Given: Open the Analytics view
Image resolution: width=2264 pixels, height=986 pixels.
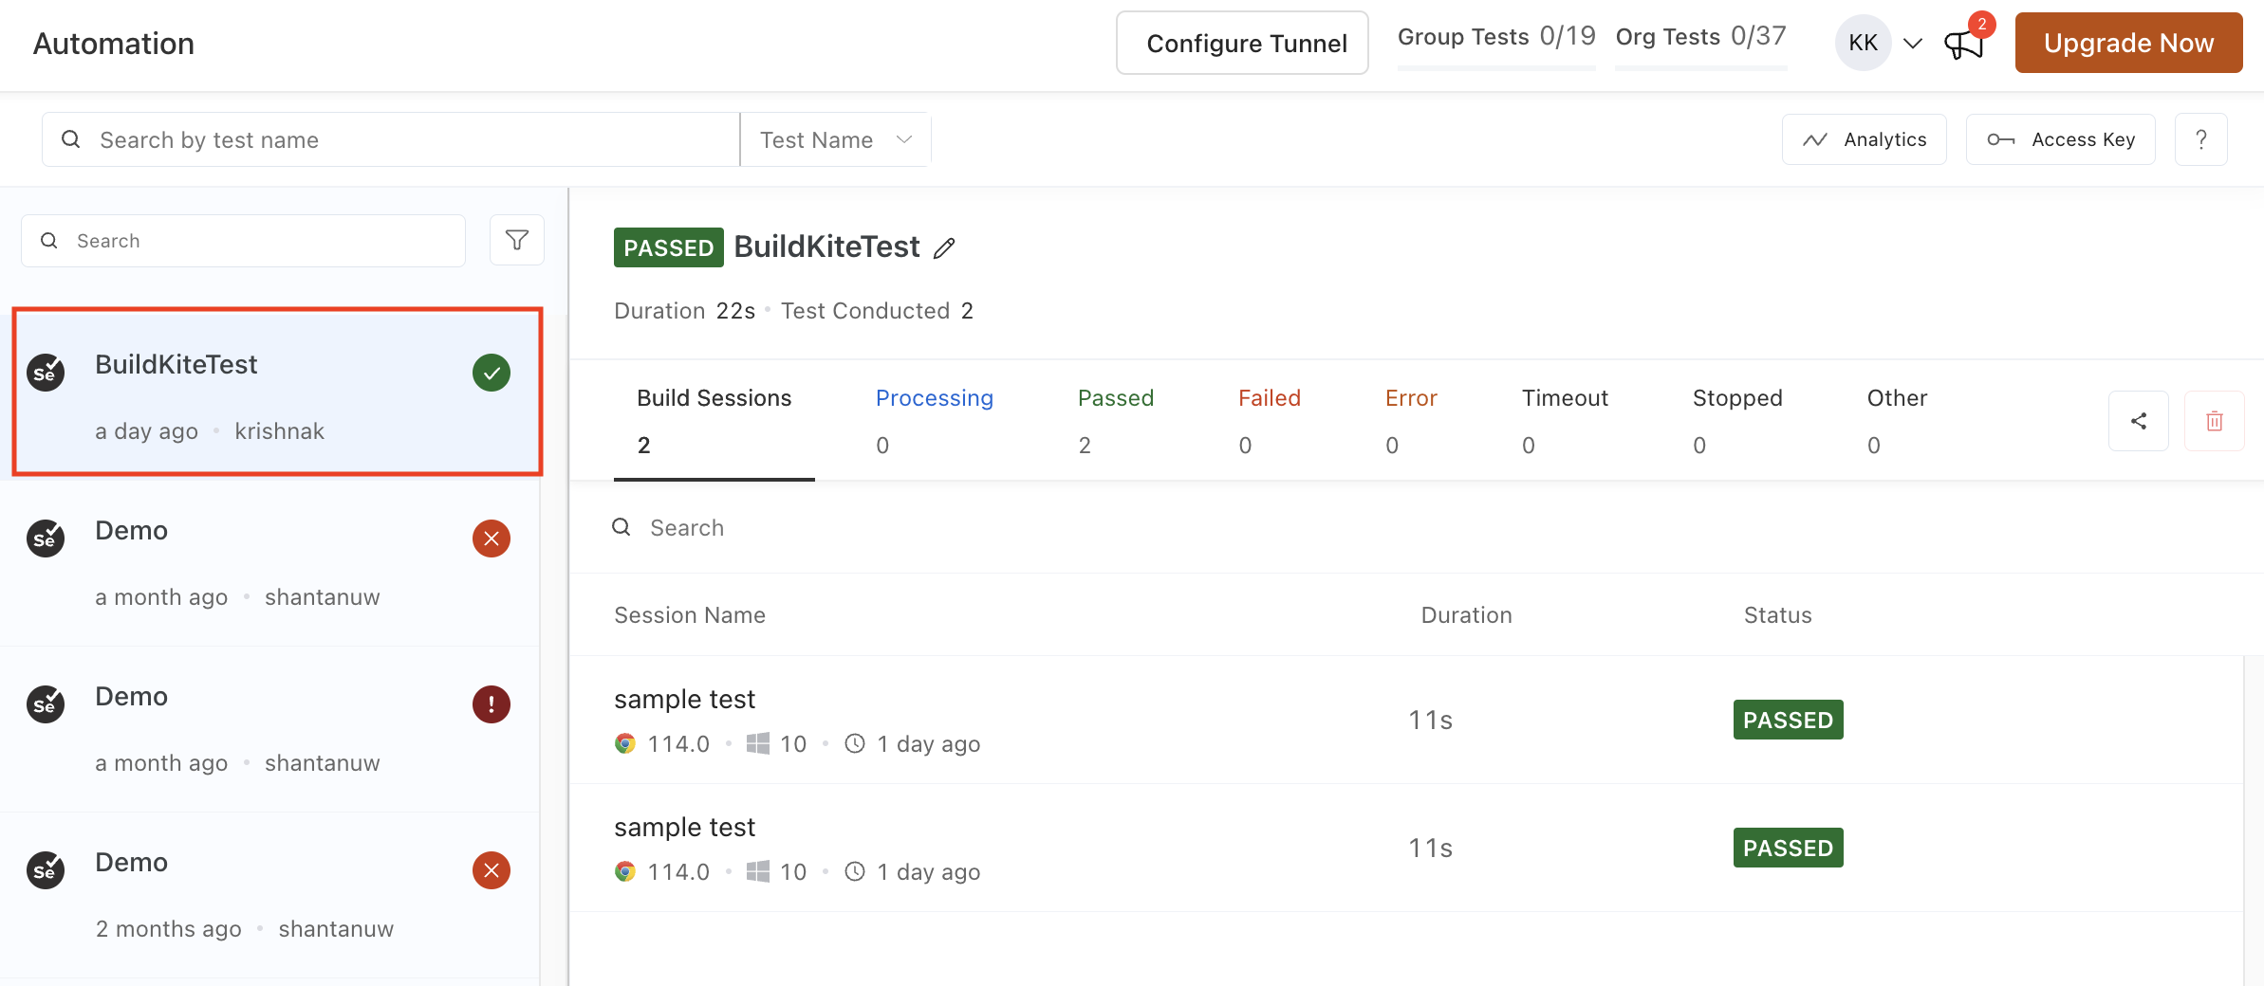Looking at the screenshot, I should click(x=1863, y=138).
